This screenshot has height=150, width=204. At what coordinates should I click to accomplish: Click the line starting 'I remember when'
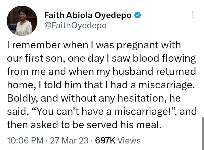pos(93,45)
